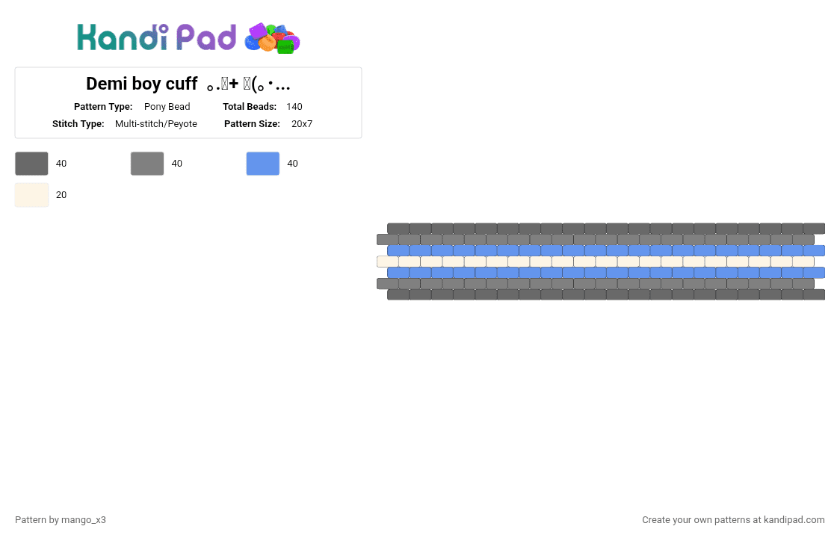Screen dimensions: 840x538
Task: Click the Kandi Pad logo text
Action: pyautogui.click(x=156, y=37)
